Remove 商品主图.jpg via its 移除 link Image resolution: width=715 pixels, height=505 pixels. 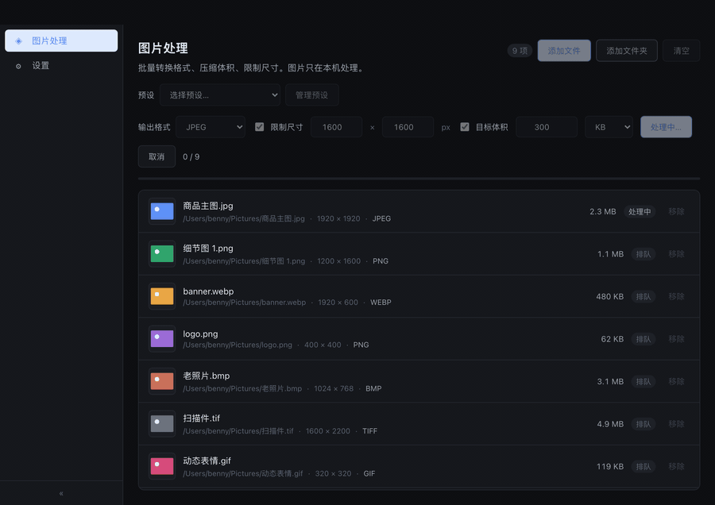(676, 211)
